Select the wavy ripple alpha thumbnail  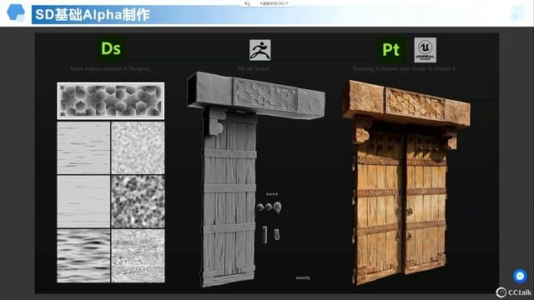coord(83,256)
